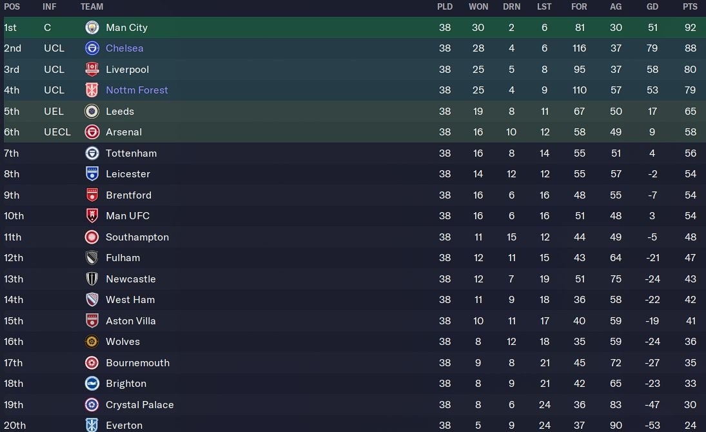Click the Brighton badge icon
The image size is (706, 432).
(92, 384)
